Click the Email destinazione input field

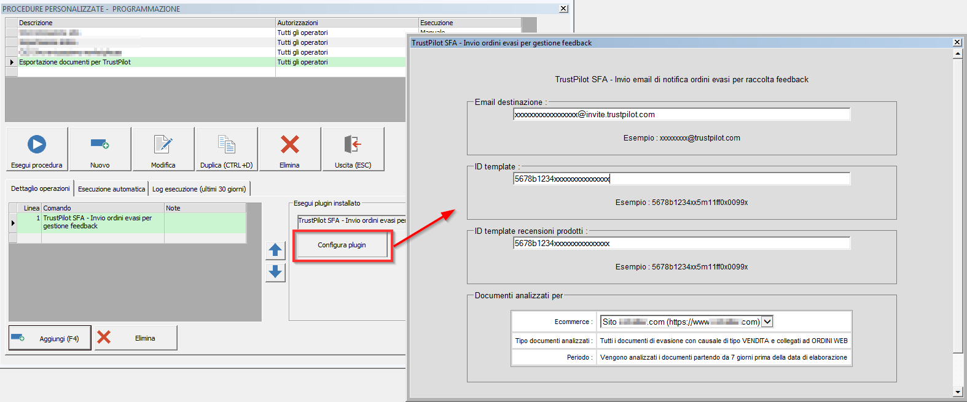pyautogui.click(x=681, y=115)
